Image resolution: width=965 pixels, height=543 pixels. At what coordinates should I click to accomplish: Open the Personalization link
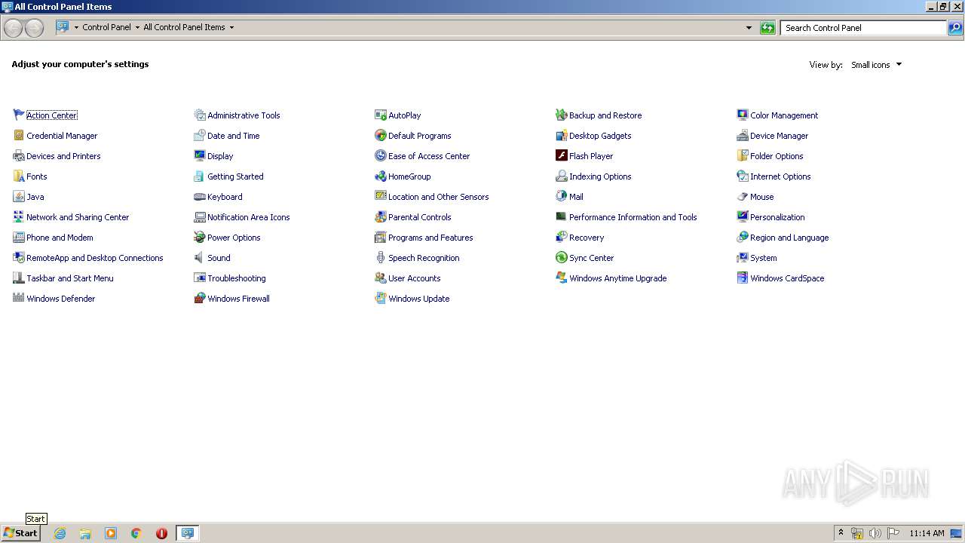click(x=777, y=217)
